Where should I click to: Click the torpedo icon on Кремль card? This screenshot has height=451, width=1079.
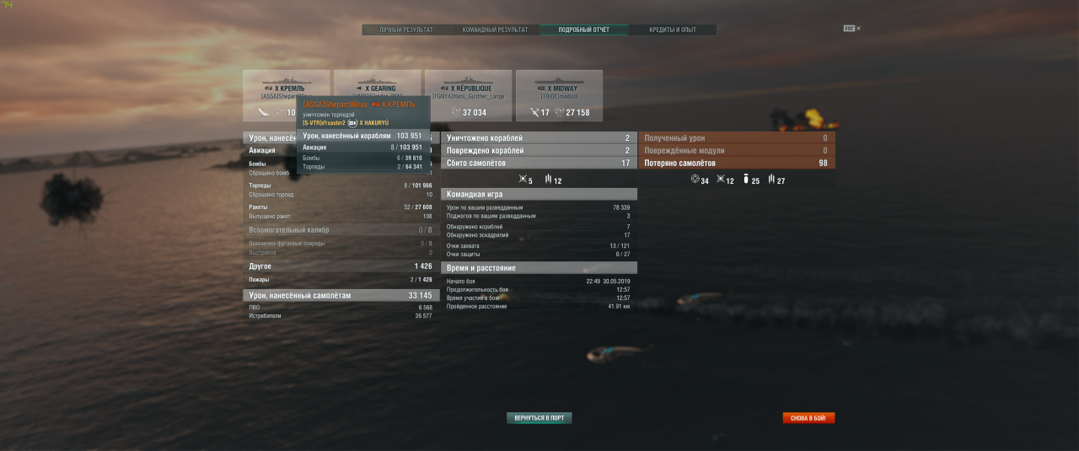(265, 112)
